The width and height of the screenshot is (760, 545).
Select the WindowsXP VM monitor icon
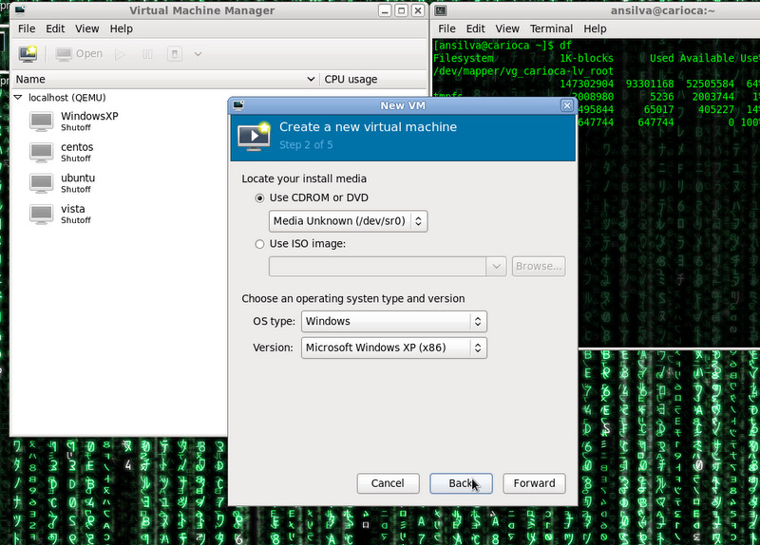(x=42, y=122)
